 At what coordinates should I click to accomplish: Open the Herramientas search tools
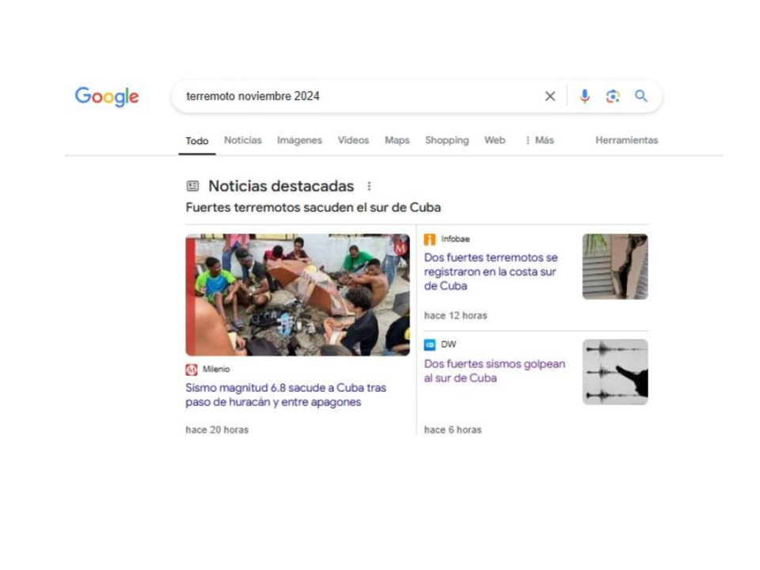(626, 140)
